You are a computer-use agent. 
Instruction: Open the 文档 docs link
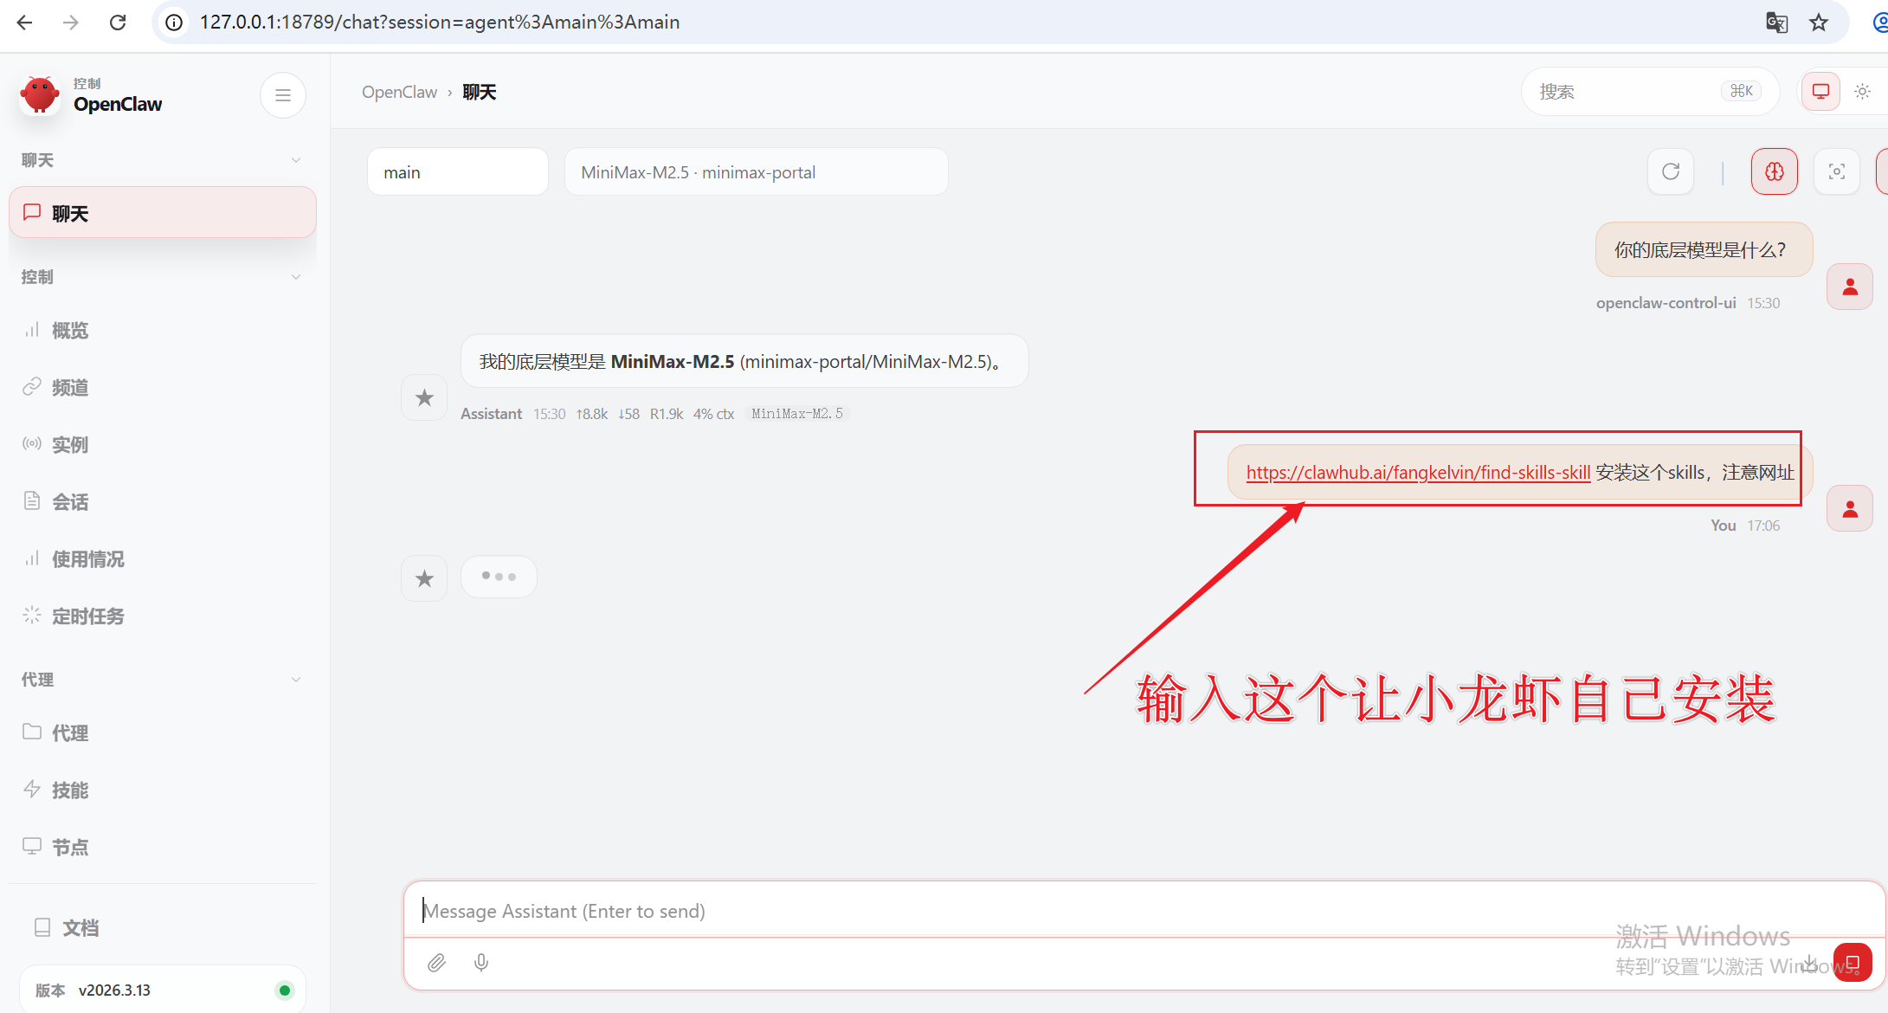163,928
